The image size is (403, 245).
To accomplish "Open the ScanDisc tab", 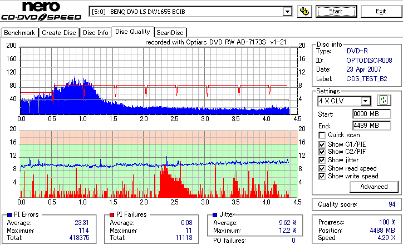I will (x=170, y=33).
